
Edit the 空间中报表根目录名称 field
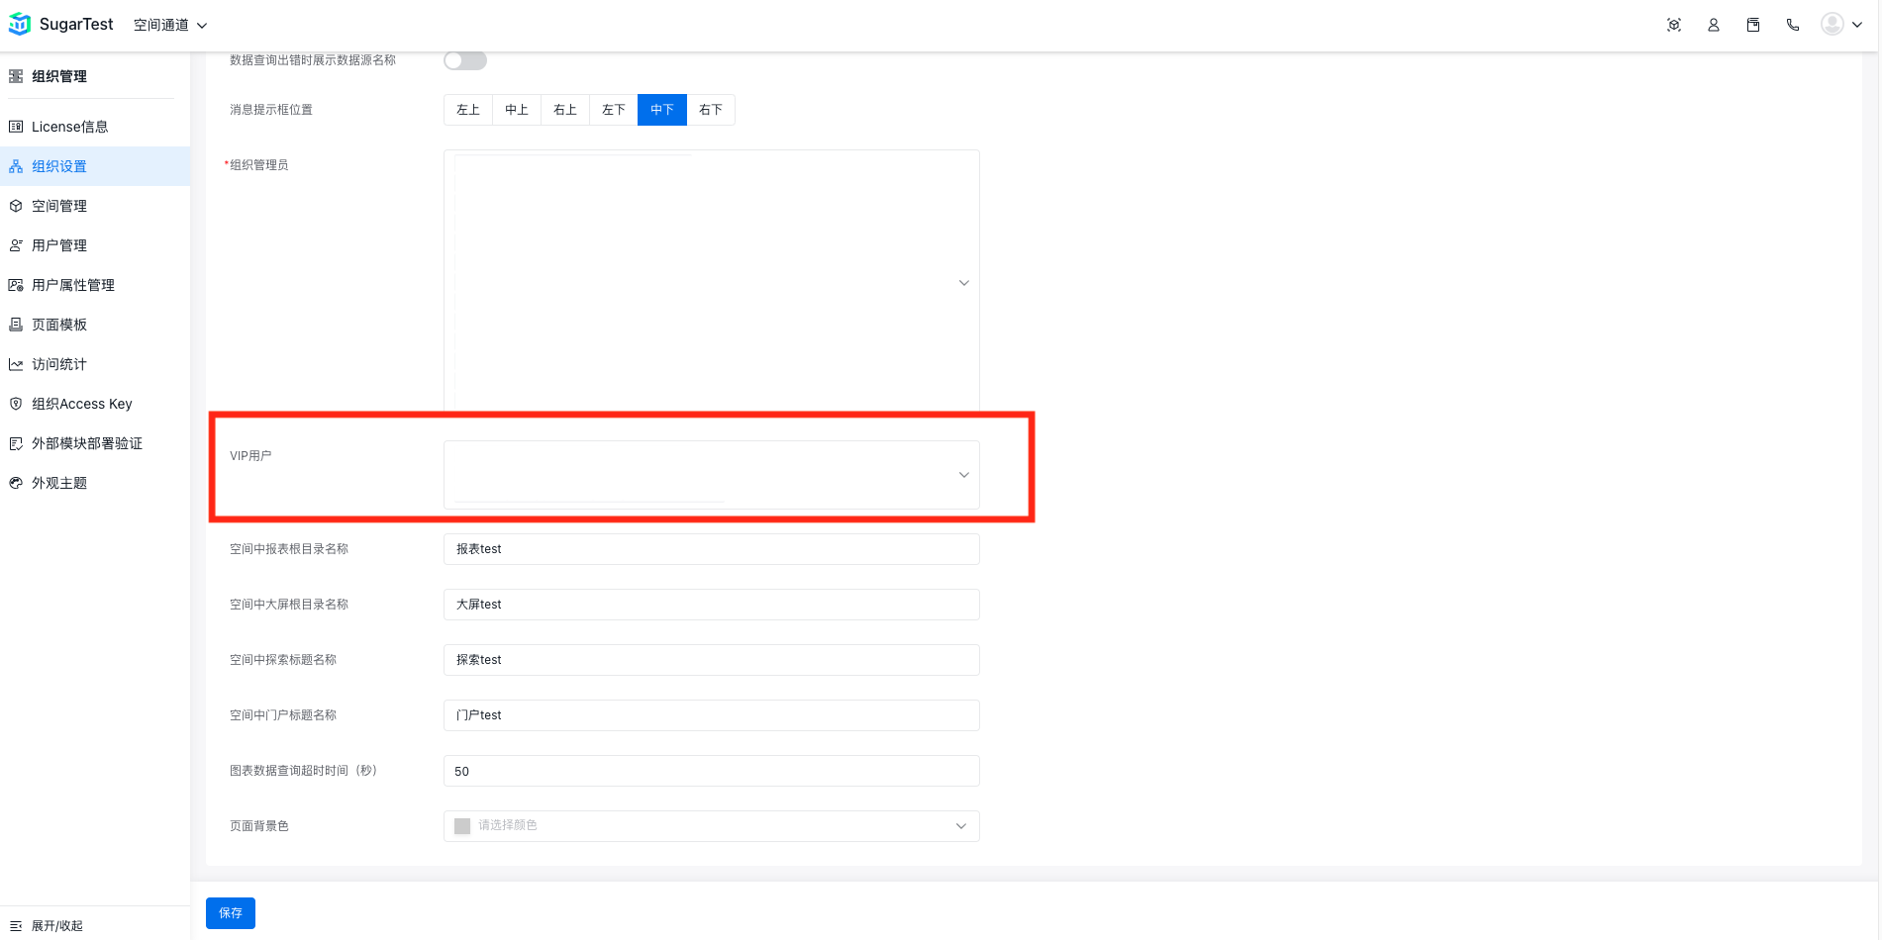pos(712,549)
